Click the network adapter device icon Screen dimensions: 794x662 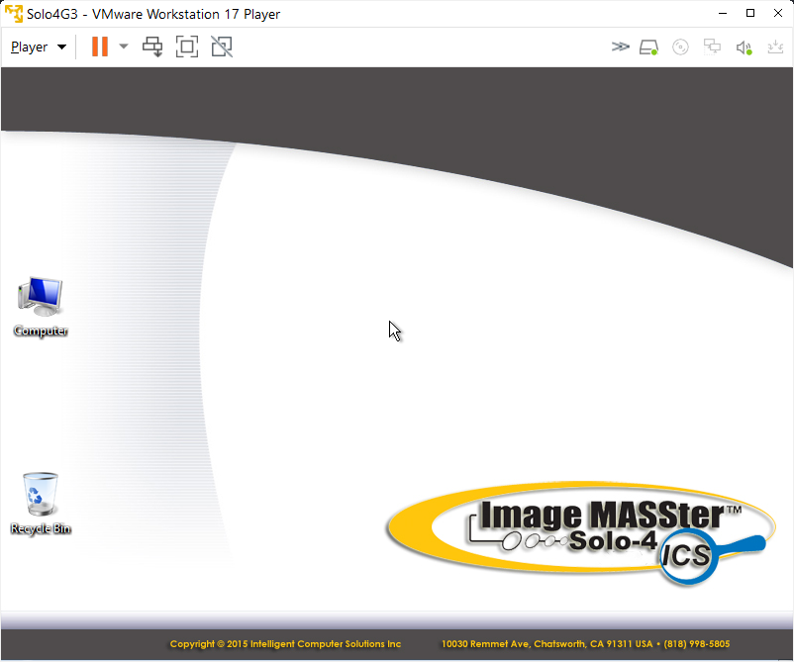(x=712, y=47)
